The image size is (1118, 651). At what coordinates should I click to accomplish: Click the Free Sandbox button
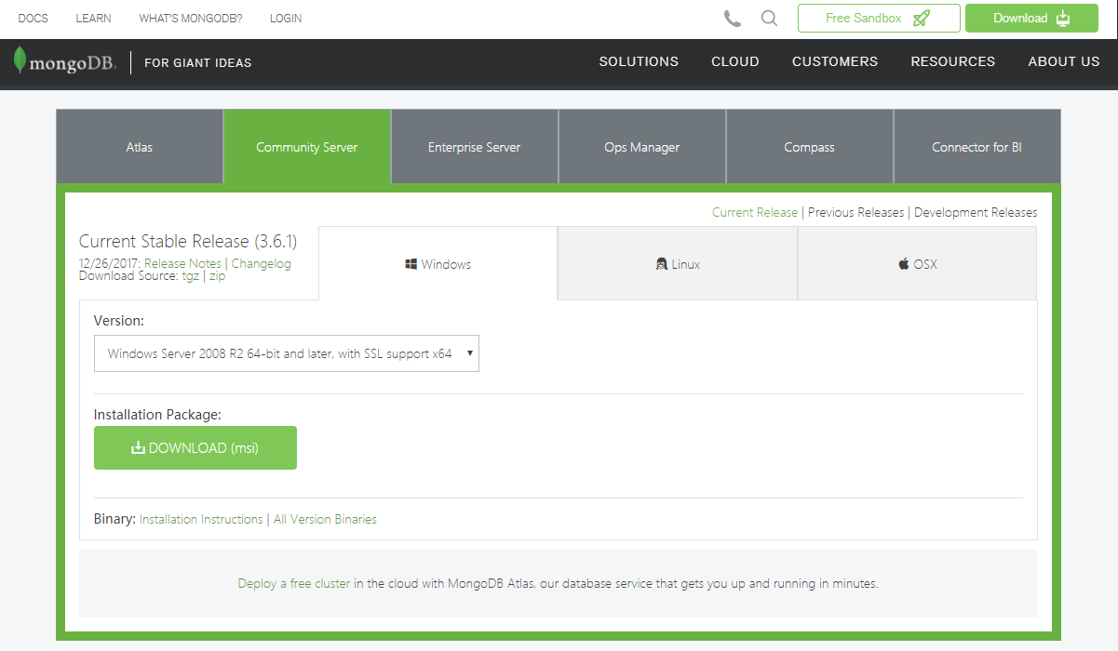tap(879, 19)
